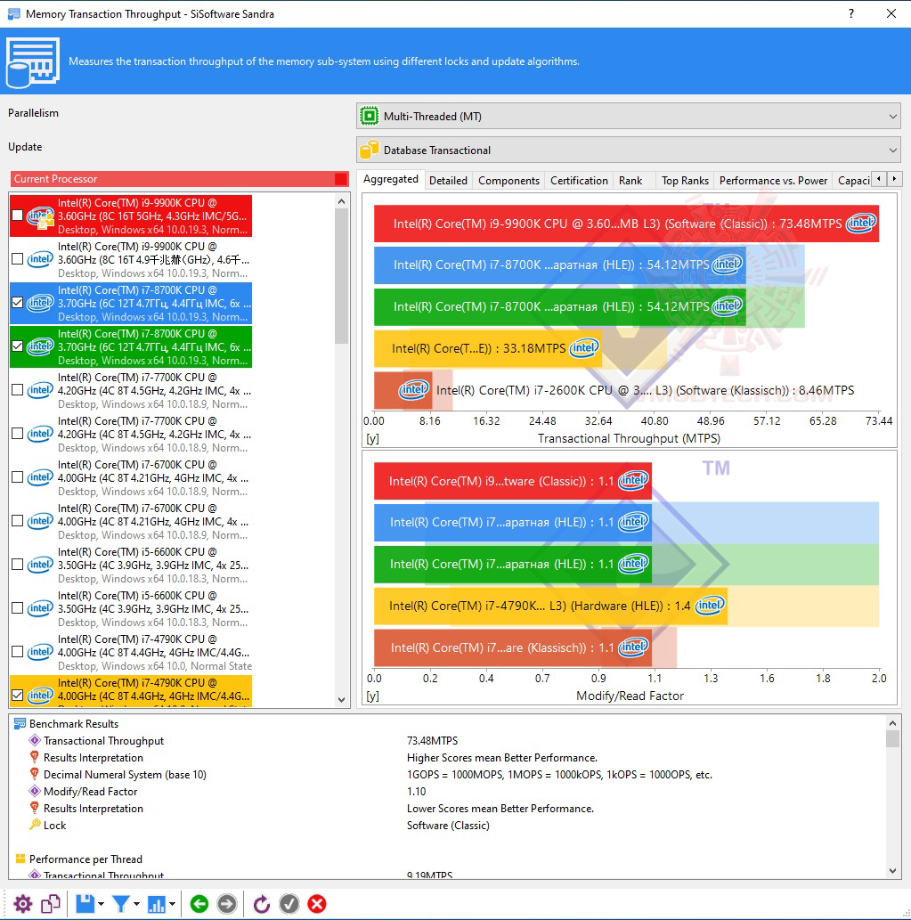The width and height of the screenshot is (911, 920).
Task: Click Benchmark Results section icon
Action: (x=20, y=723)
